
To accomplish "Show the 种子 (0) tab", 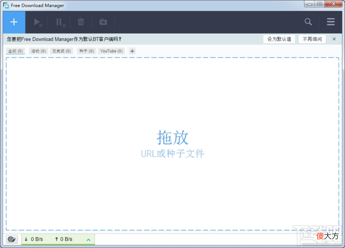I will pos(87,51).
